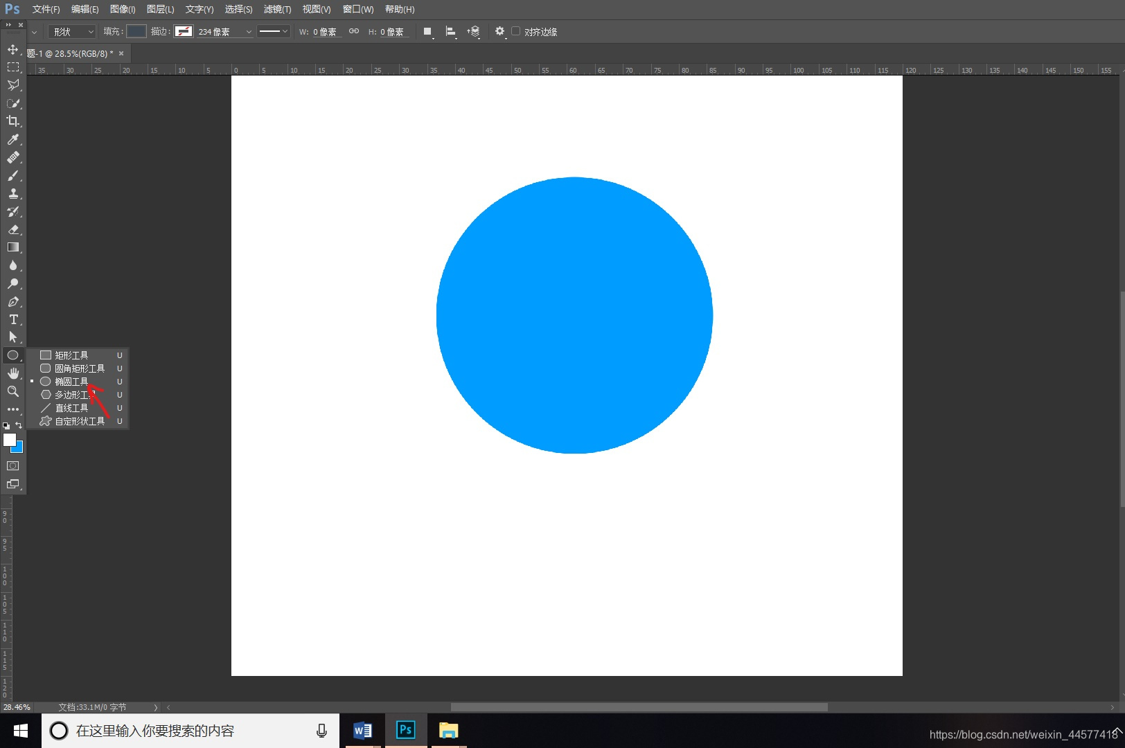Expand the status bar info arrow
Screen dimensions: 1125x748
[156, 707]
